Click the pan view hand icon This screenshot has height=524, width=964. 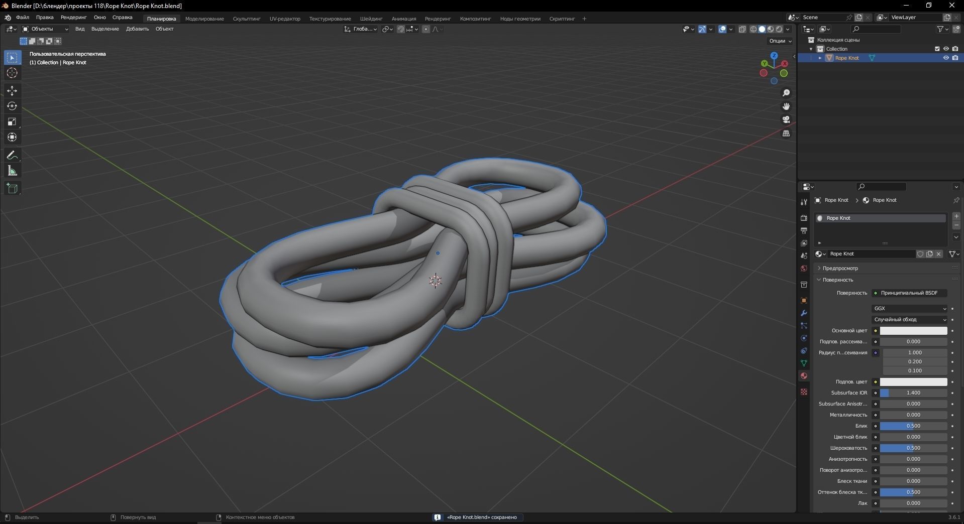coord(786,106)
